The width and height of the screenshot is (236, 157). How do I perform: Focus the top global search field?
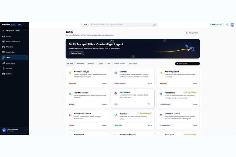[x=124, y=25]
